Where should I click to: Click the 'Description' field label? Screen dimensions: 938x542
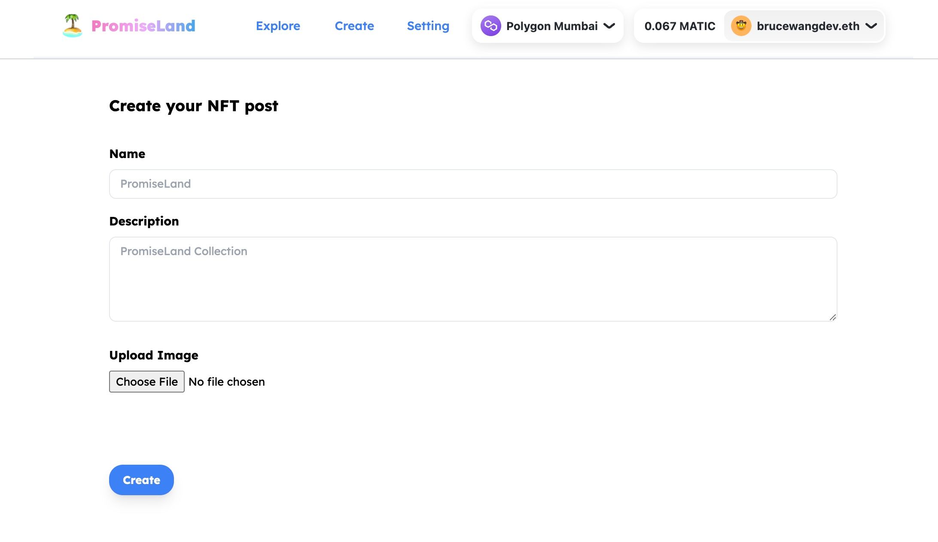[144, 221]
